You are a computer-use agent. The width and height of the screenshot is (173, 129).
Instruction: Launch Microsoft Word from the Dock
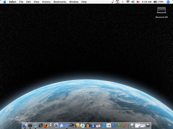(x=114, y=125)
